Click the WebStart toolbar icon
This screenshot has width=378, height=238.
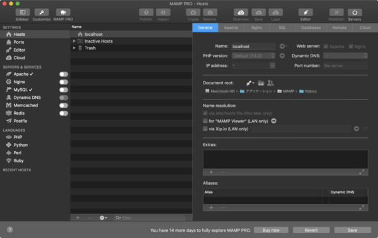(336, 13)
